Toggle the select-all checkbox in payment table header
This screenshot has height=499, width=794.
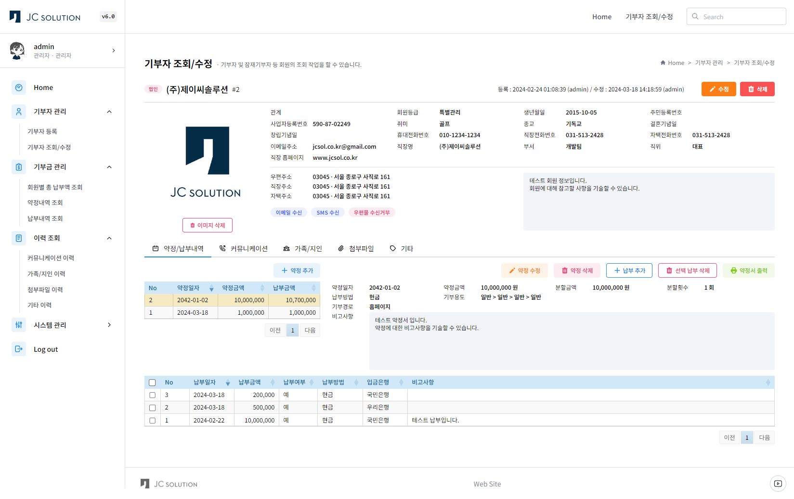tap(153, 383)
